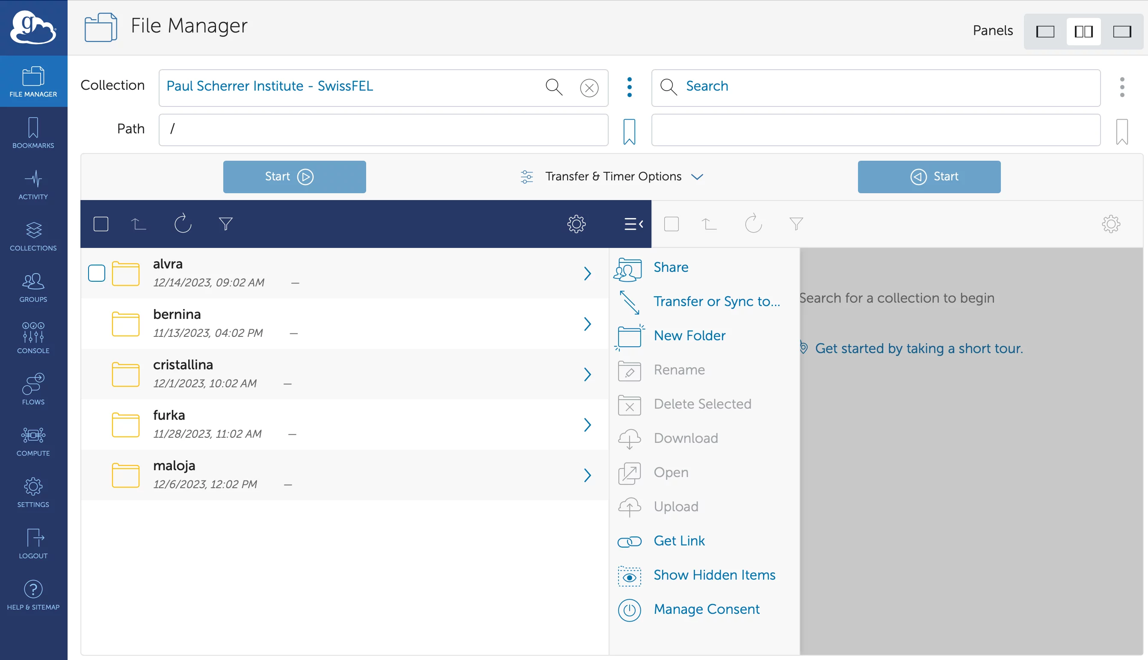Open the Flows page from the sidebar
1148x660 pixels.
click(33, 389)
